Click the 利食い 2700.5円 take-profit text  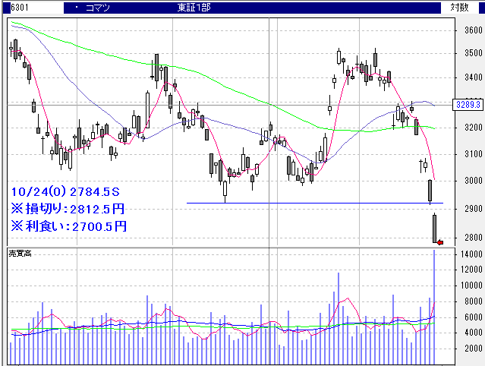[67, 226]
